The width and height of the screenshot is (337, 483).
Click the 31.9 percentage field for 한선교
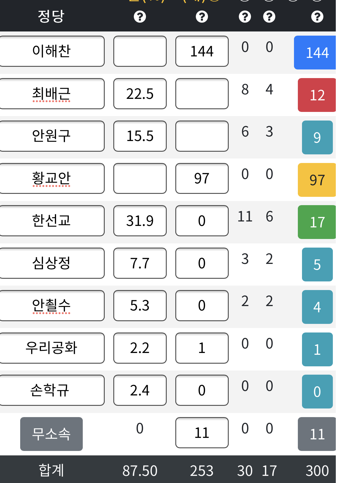[140, 221]
